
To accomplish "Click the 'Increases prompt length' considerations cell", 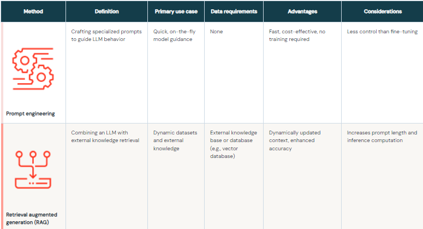I will click(x=382, y=137).
